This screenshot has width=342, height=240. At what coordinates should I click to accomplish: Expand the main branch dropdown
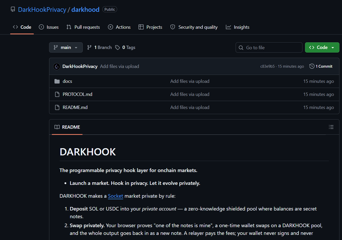pyautogui.click(x=66, y=47)
